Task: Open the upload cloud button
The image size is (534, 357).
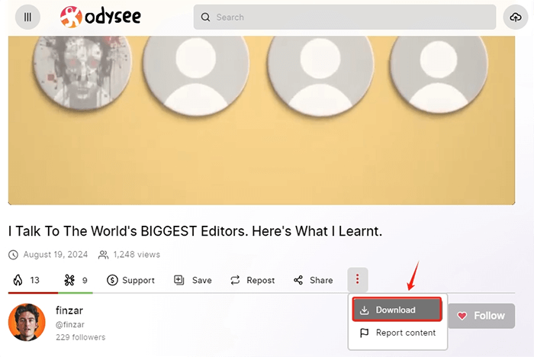Action: tap(516, 17)
